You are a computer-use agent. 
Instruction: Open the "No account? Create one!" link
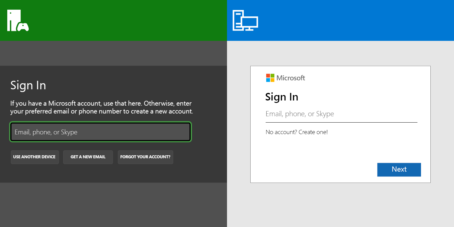click(x=296, y=132)
